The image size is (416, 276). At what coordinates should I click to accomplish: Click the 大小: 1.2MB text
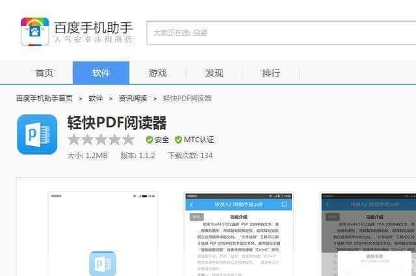(87, 155)
